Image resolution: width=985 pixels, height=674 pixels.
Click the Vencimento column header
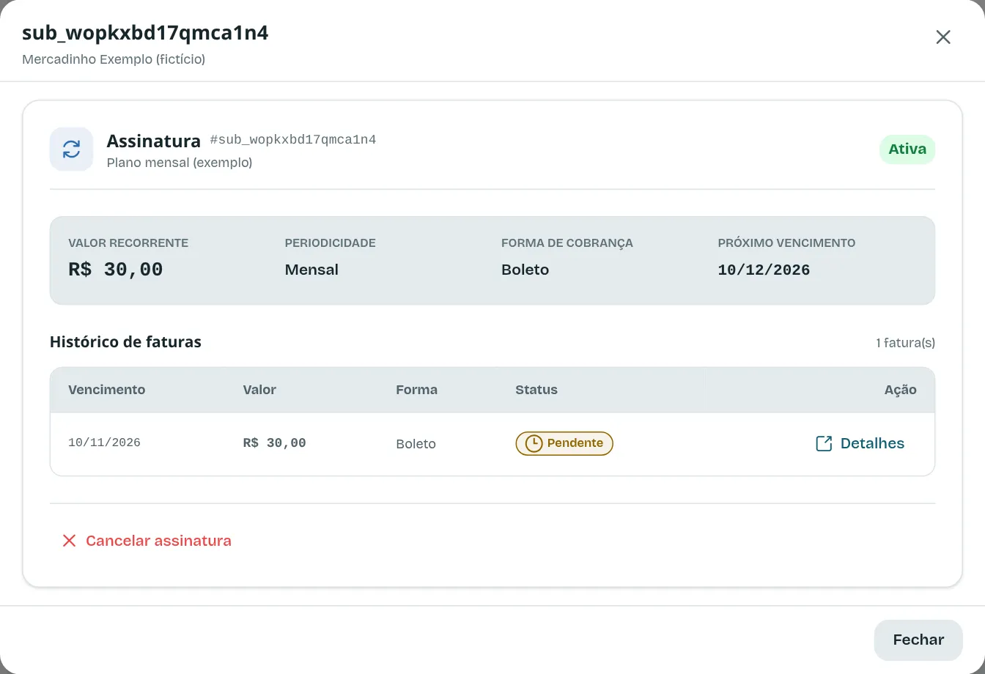[x=107, y=390]
